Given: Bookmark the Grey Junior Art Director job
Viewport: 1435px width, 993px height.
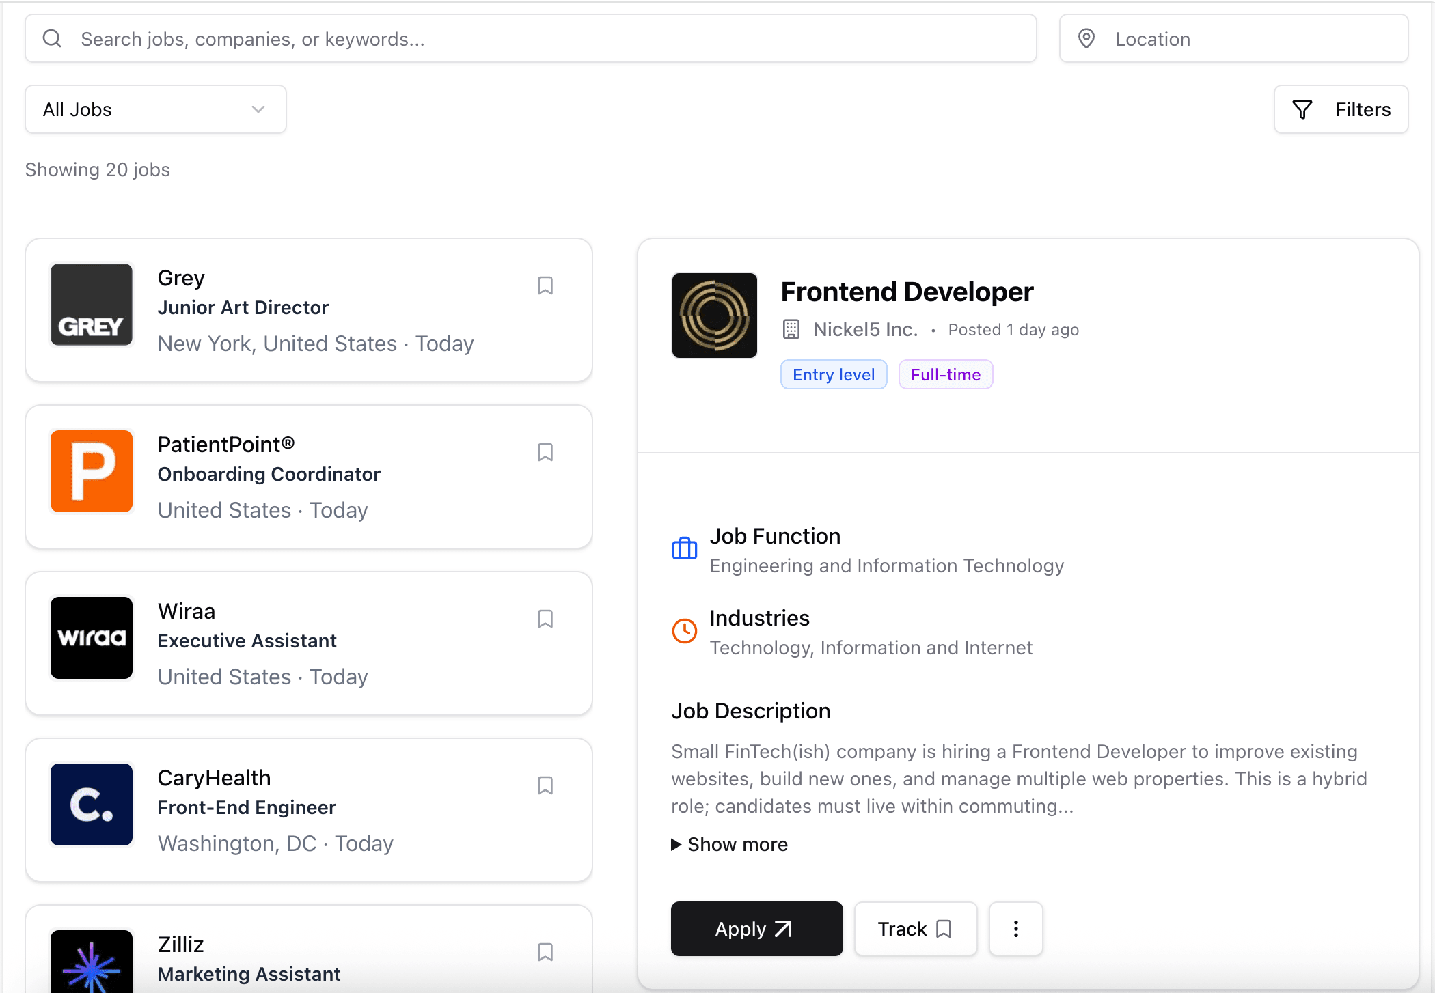Looking at the screenshot, I should (x=545, y=285).
